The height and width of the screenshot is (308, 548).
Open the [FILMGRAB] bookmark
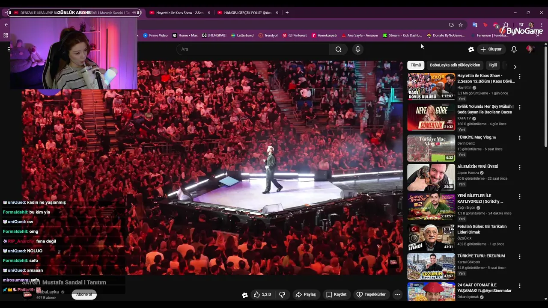coord(214,36)
